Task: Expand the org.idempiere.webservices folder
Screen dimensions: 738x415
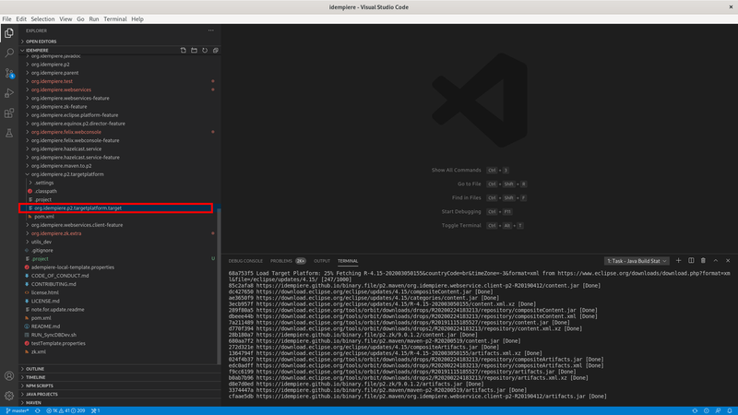Action: [61, 89]
